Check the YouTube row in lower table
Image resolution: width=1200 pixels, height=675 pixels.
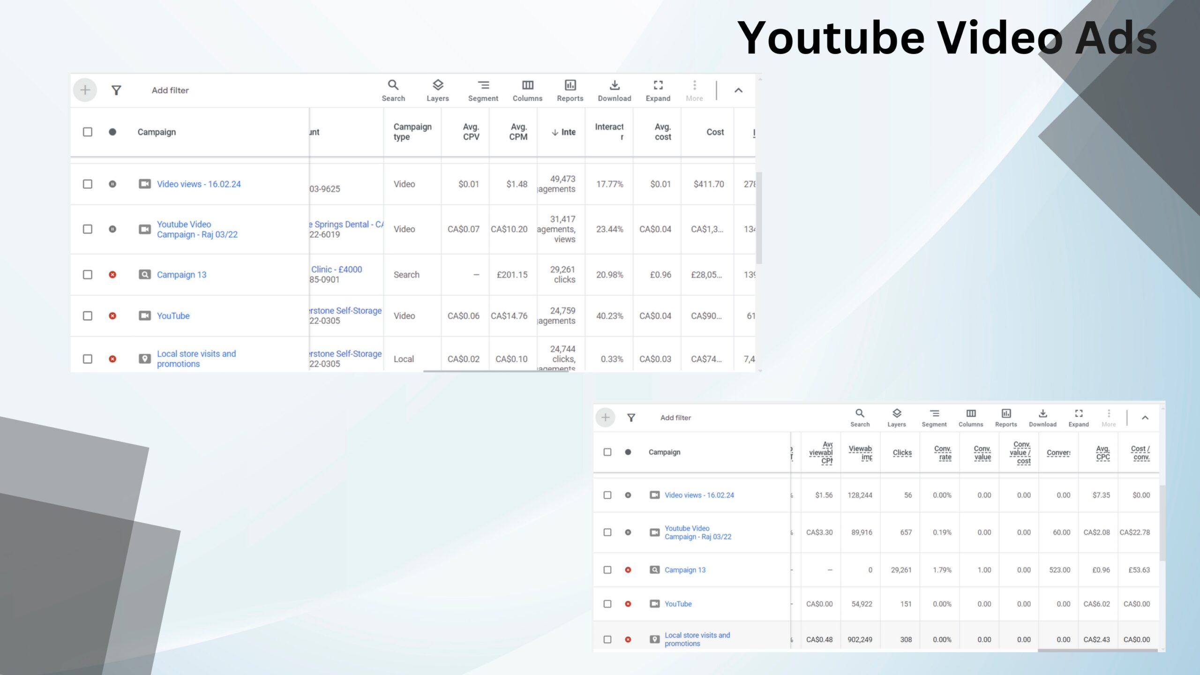607,604
